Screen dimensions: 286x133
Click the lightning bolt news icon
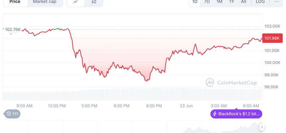click(x=215, y=114)
